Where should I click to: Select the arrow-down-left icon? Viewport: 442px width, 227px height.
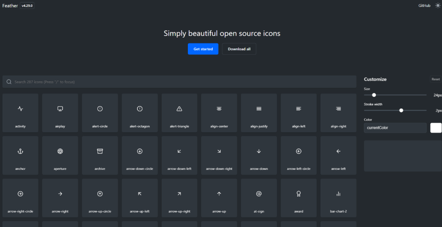179,155
